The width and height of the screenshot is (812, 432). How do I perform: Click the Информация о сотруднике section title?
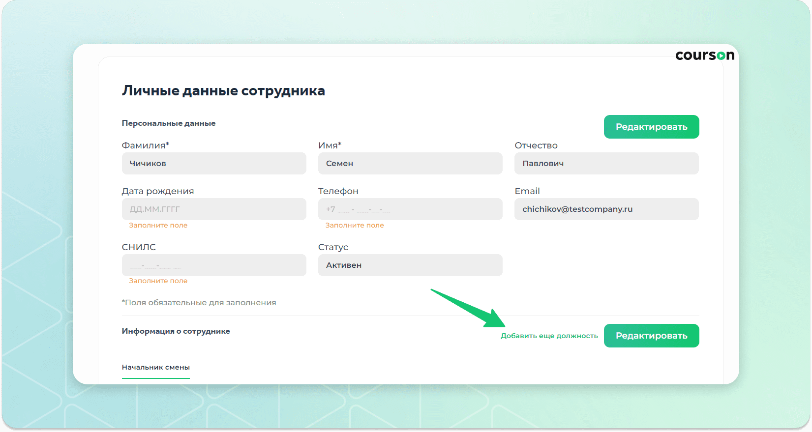tap(176, 331)
